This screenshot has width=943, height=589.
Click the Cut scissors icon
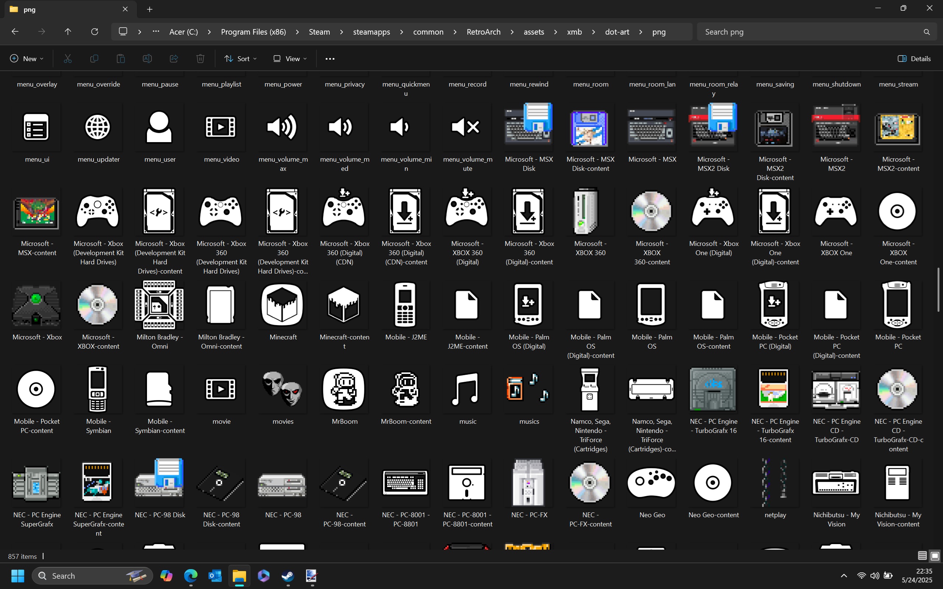coord(68,59)
